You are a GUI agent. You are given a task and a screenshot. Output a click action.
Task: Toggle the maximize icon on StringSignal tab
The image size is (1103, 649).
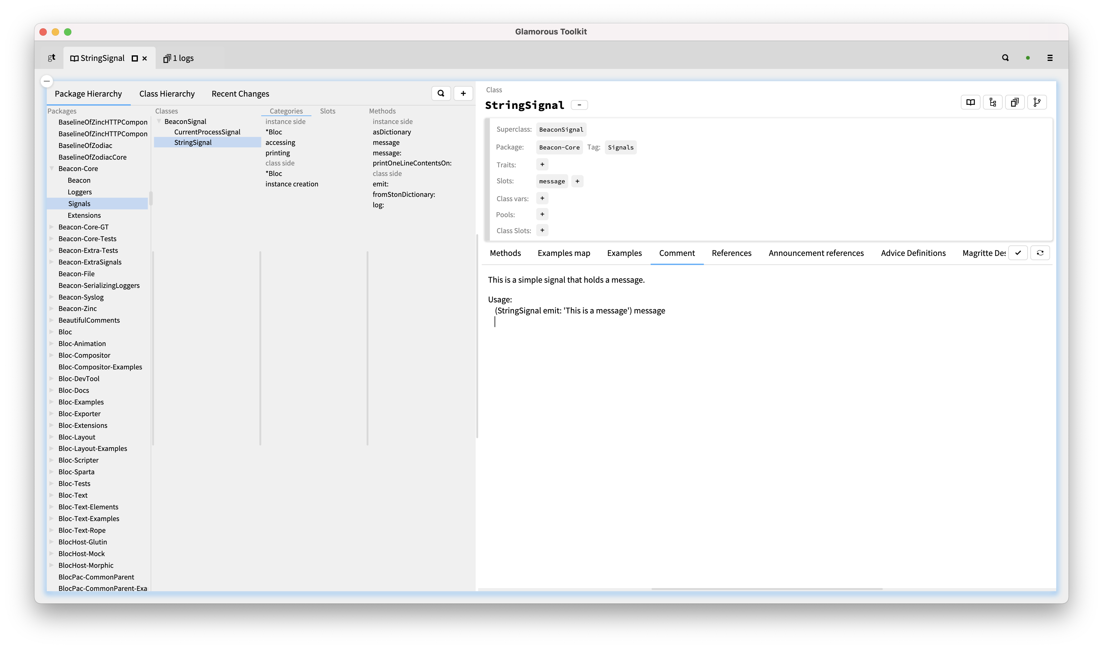click(x=134, y=58)
